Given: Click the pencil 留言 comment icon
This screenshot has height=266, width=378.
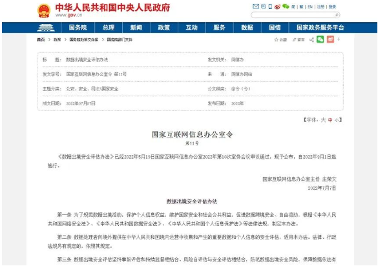Looking at the screenshot, I should click(x=295, y=40).
